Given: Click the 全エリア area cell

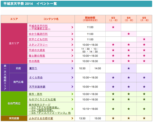Looking at the screenshot, I should [14, 43].
